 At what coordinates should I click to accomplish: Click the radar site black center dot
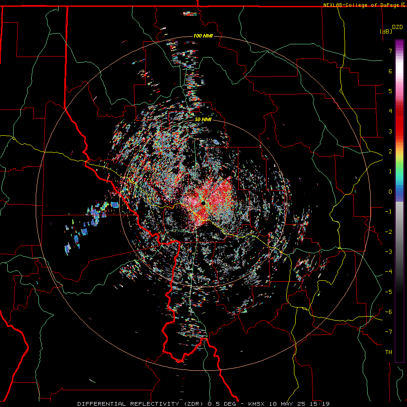tap(203, 203)
